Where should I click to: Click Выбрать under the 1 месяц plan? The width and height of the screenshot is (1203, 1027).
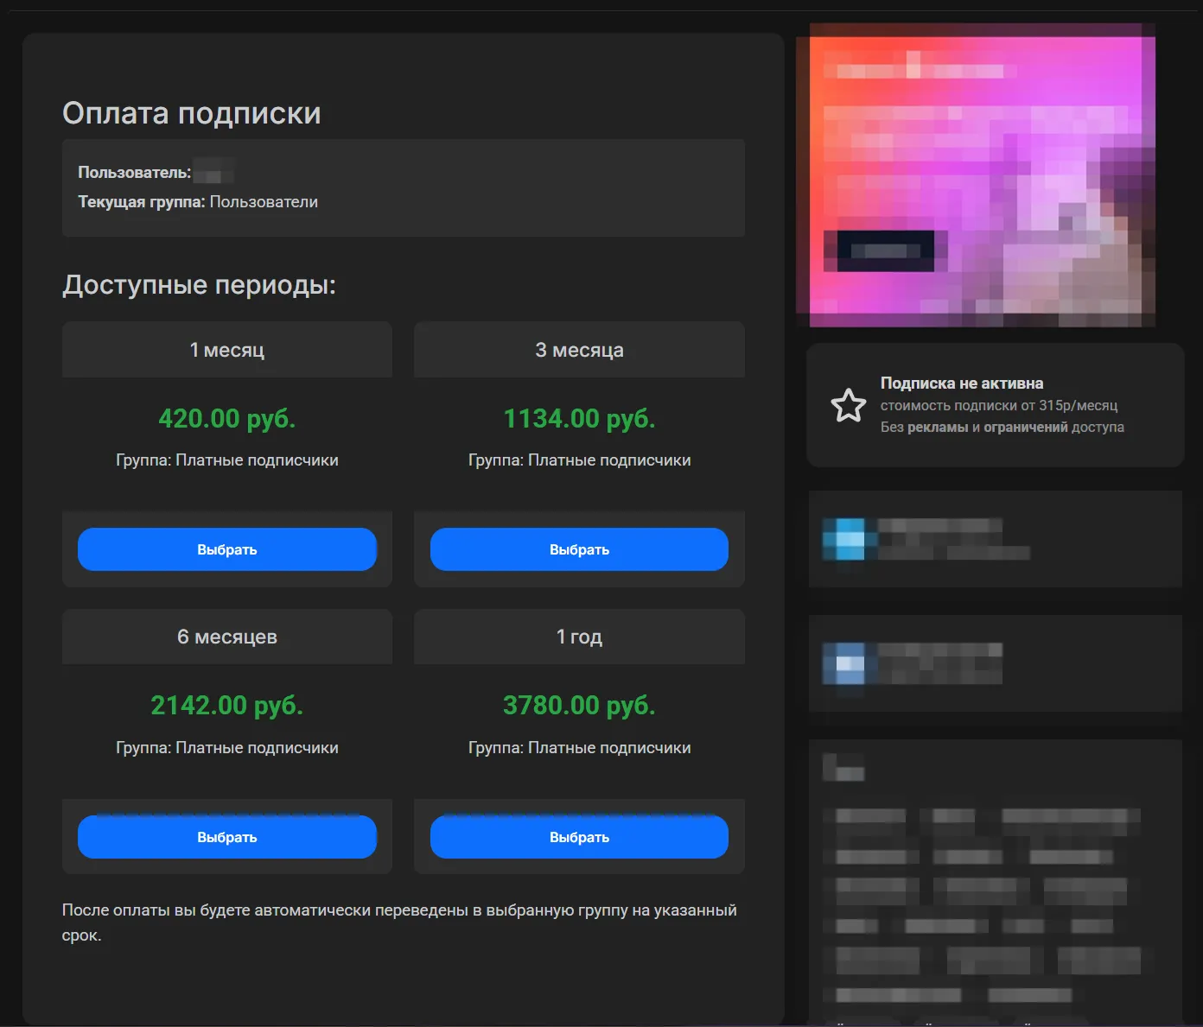[x=226, y=548]
